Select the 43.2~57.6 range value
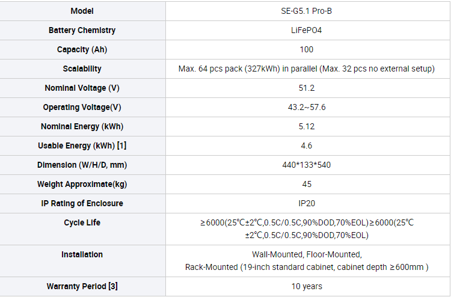The image size is (451, 297). [306, 107]
